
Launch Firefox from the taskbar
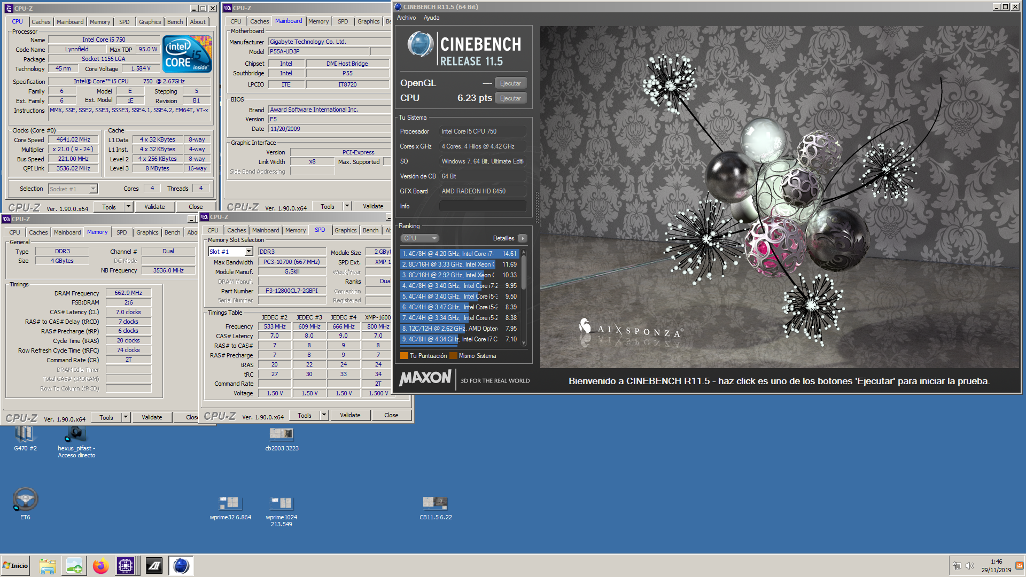point(100,566)
